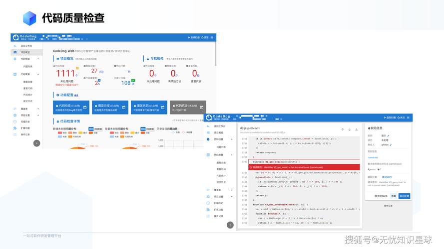The height and width of the screenshot is (249, 444).
Task: Edit assignee with pencil icon beside qfchen
Action: [x=391, y=145]
